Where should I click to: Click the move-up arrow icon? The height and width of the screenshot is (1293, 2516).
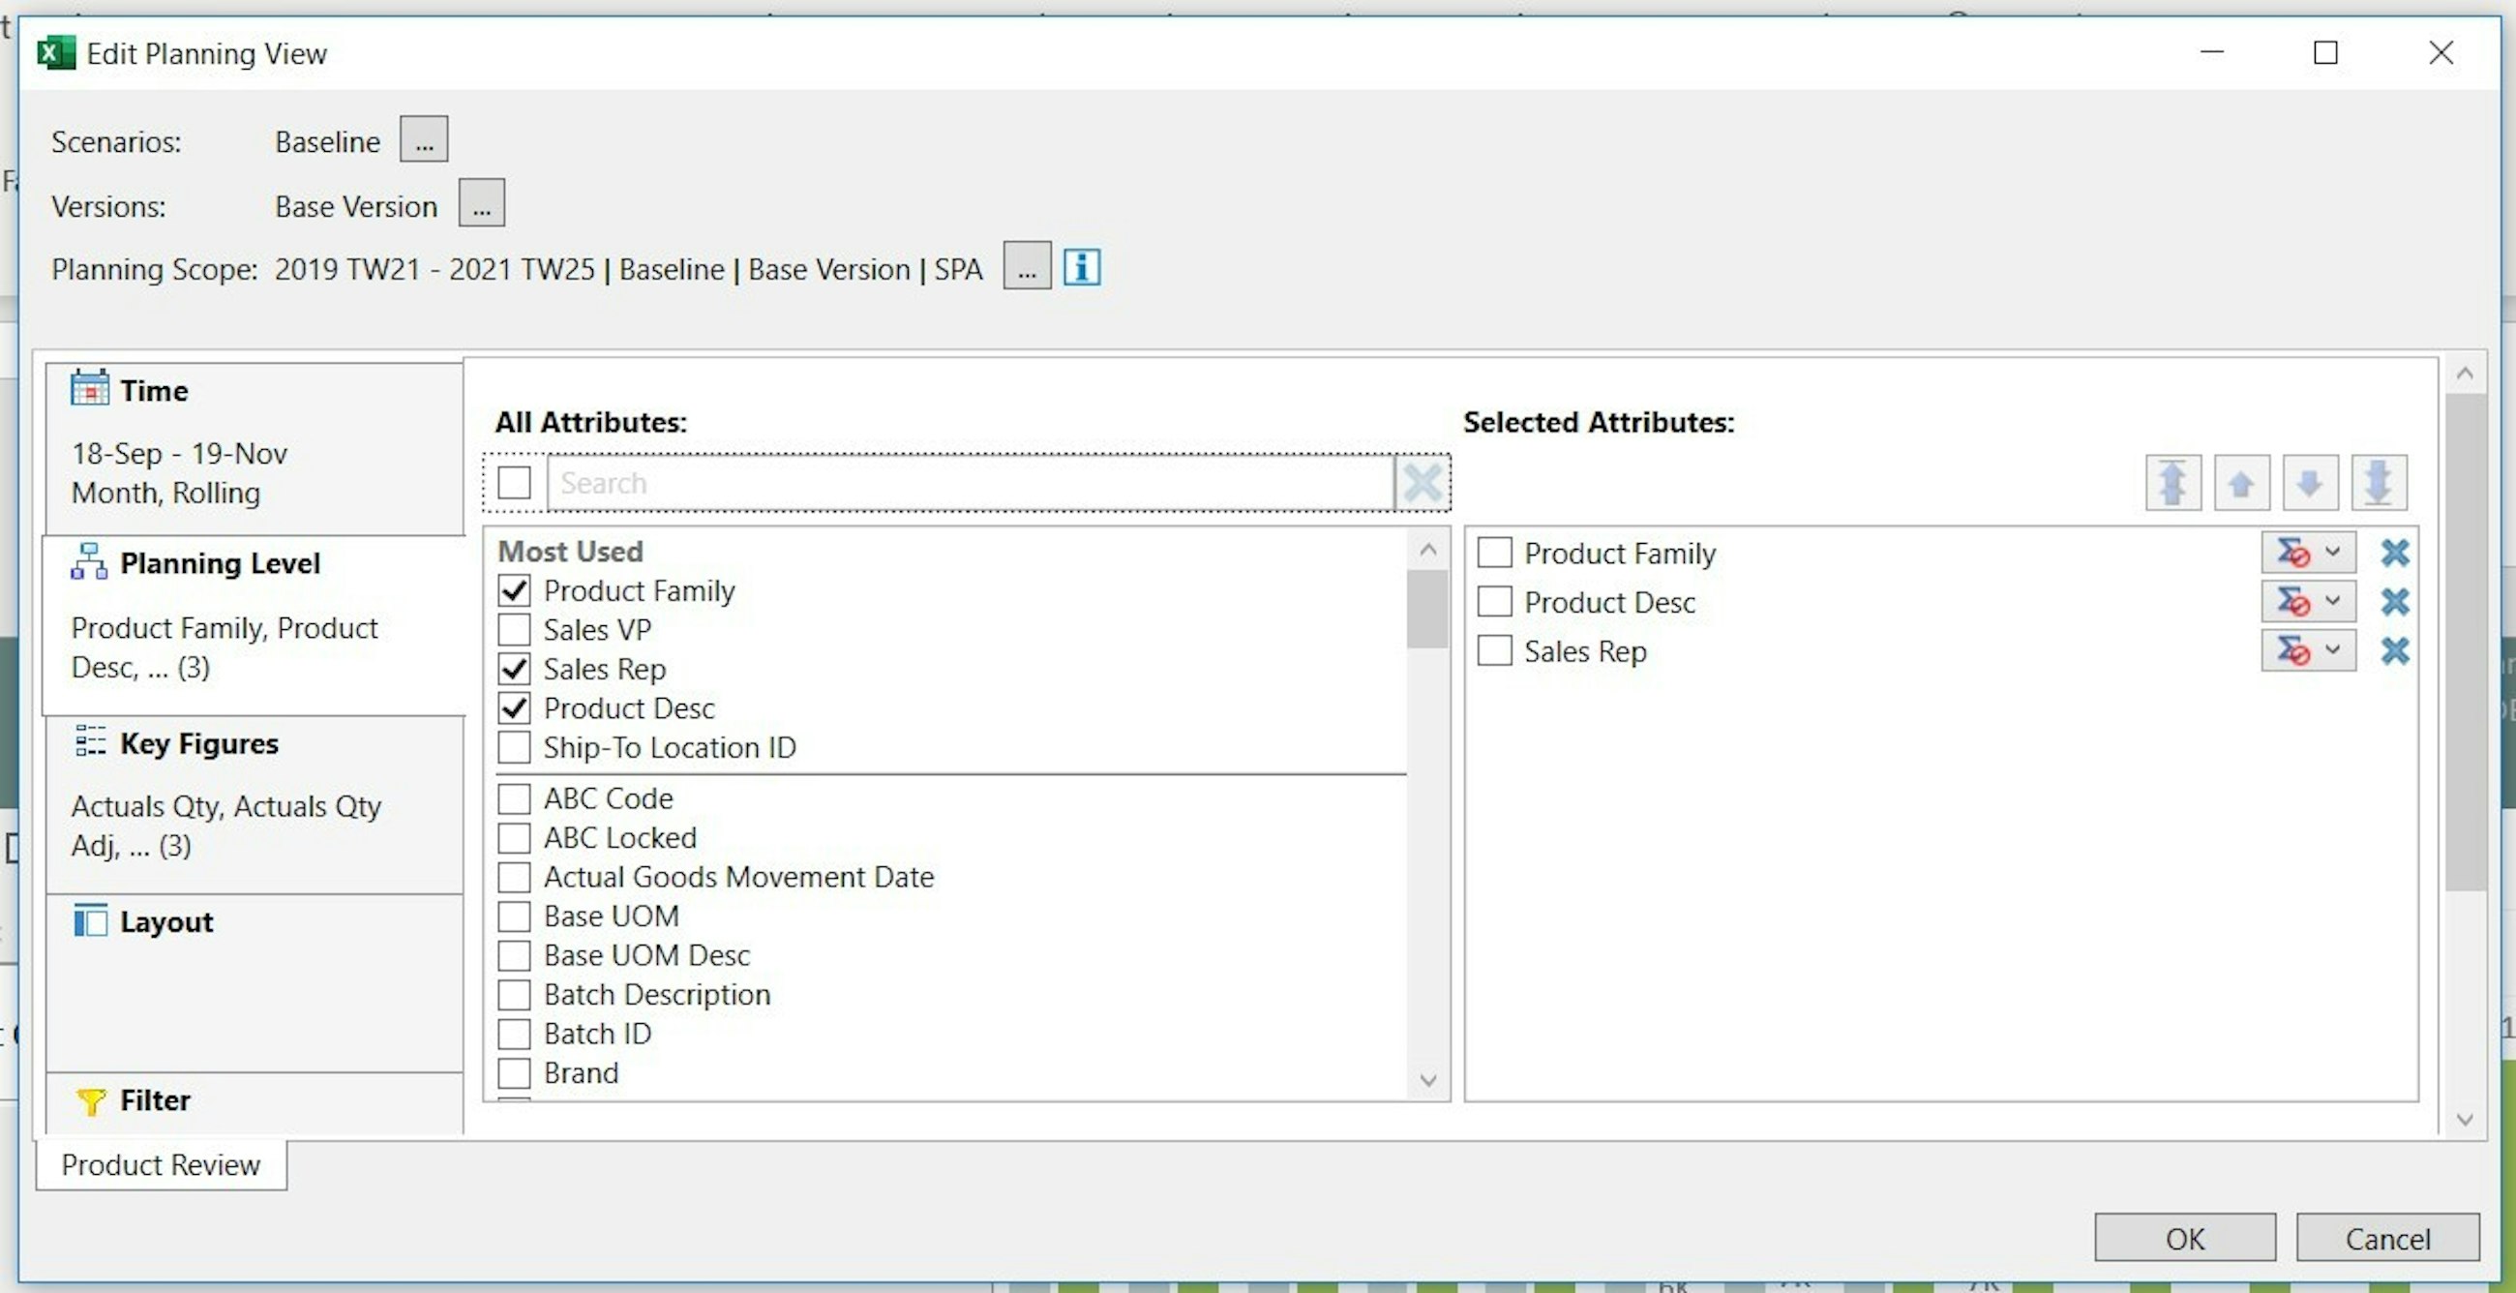pyautogui.click(x=2241, y=481)
